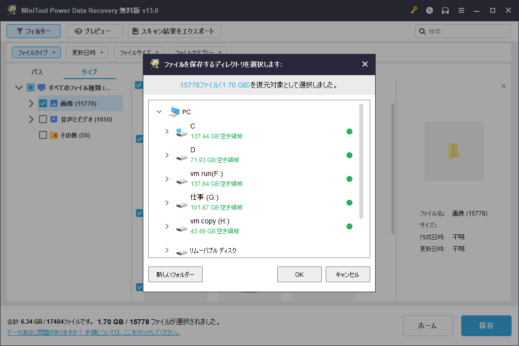Click the key registration icon in title bar
This screenshot has height=346, width=519.
click(x=414, y=10)
